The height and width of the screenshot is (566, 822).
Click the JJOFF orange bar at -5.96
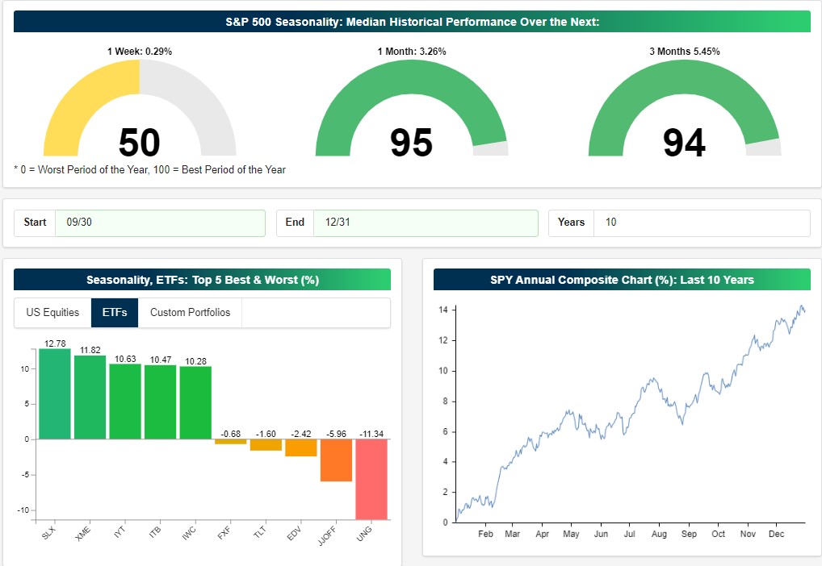pos(336,460)
